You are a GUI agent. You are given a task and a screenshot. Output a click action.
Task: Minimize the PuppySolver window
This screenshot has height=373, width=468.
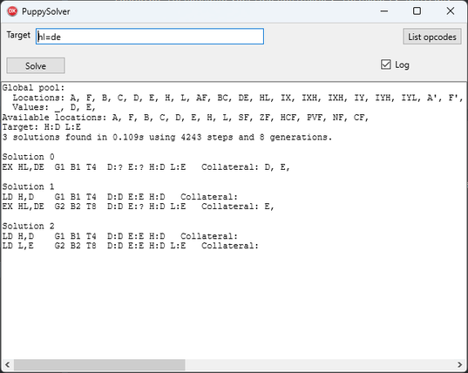pos(384,11)
